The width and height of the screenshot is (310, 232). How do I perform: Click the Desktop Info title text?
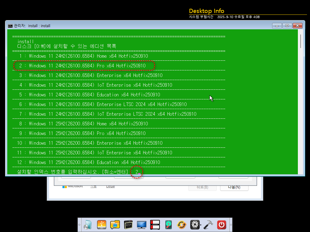206,11
